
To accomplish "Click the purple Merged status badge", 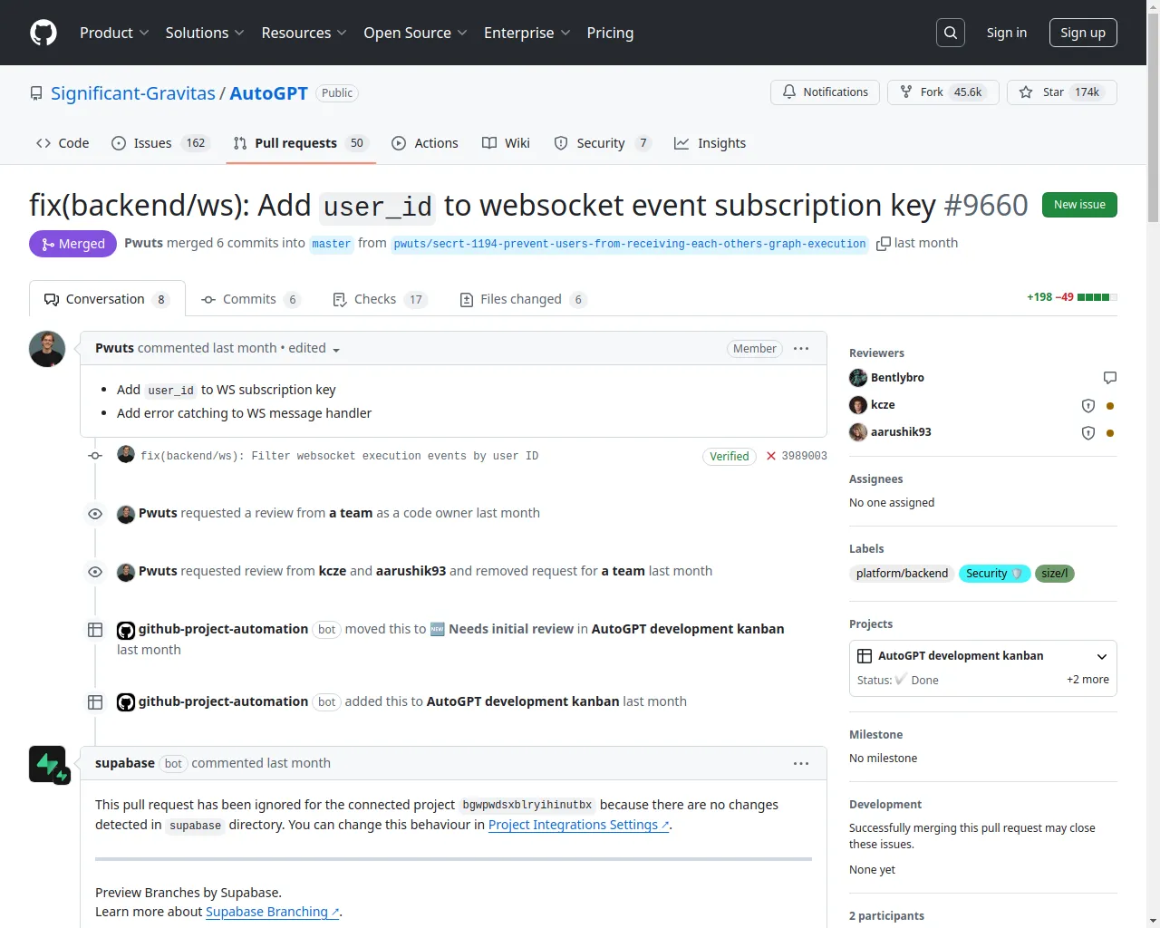I will [x=72, y=244].
